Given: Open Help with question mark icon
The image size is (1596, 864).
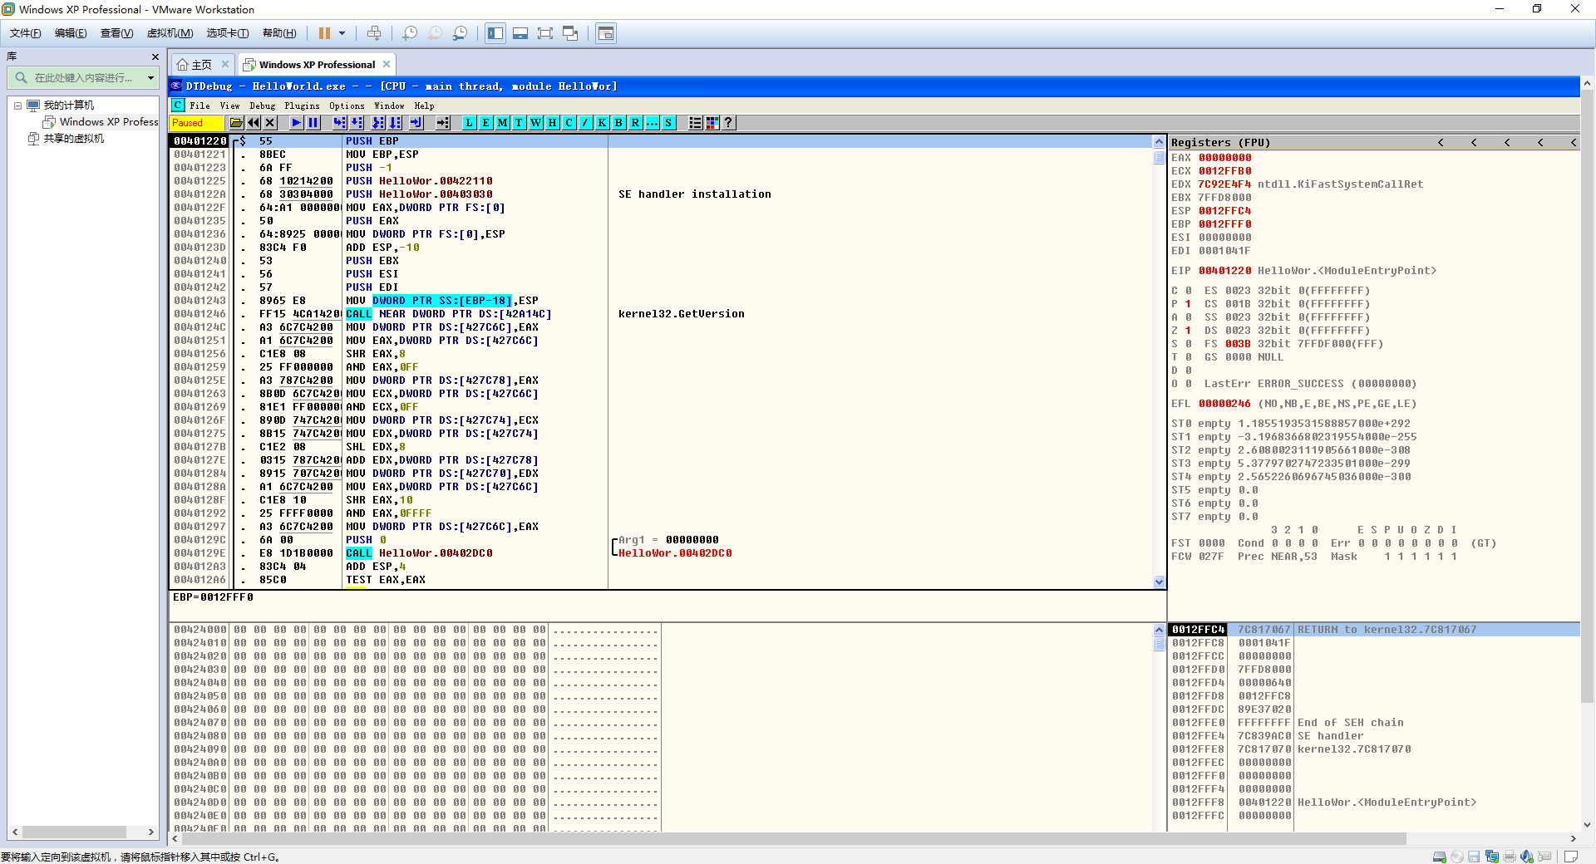Looking at the screenshot, I should tap(729, 123).
